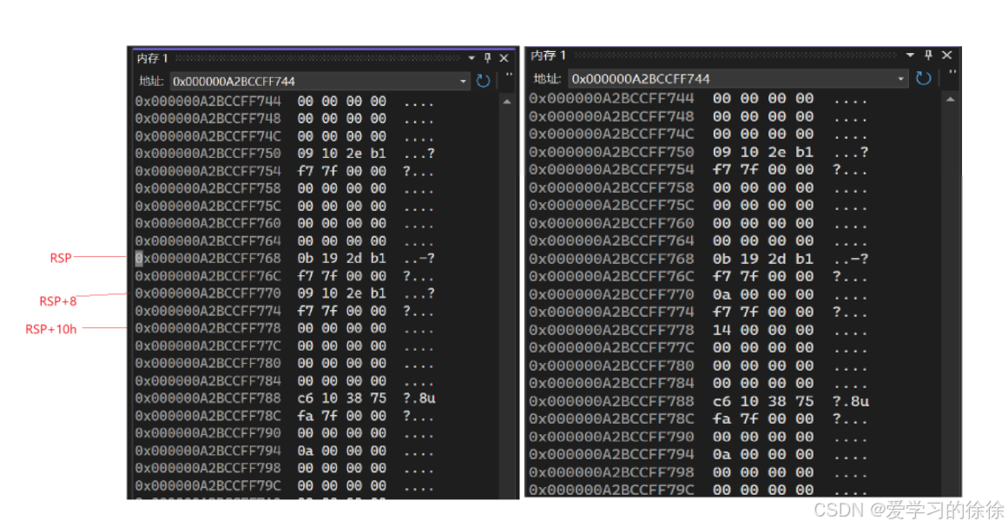Select address 0x000000A2BCCFF754 in left window
The width and height of the screenshot is (1008, 527).
208,171
